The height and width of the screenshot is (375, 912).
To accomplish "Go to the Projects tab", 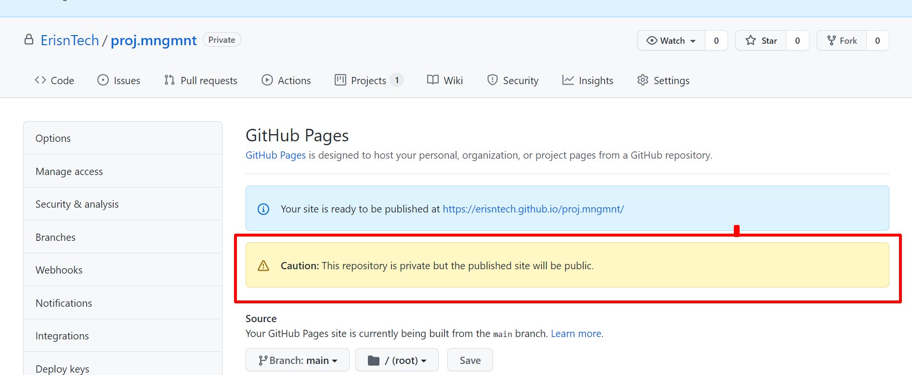I will 369,80.
